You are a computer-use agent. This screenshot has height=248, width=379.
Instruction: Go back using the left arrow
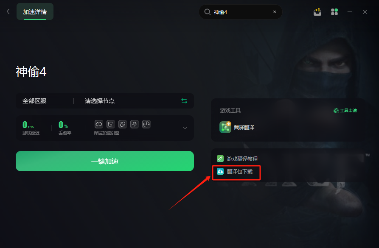coord(8,11)
